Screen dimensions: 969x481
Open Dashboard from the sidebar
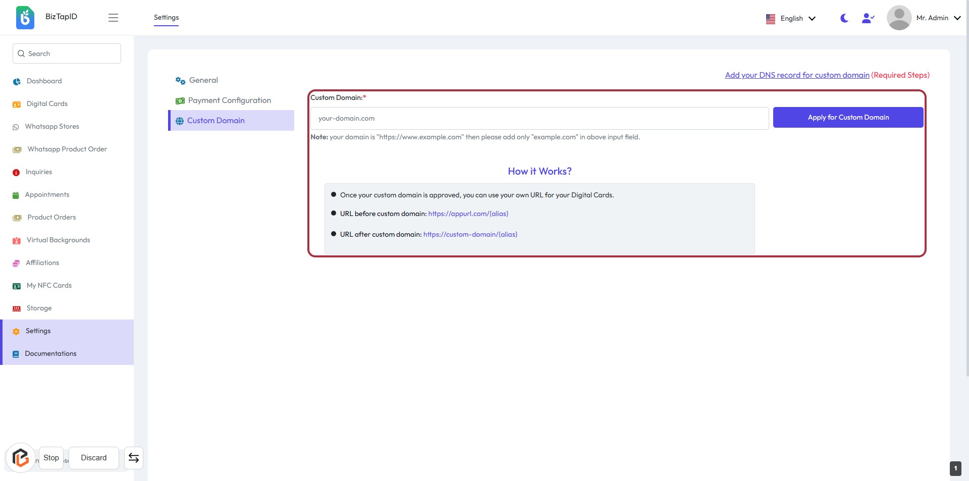[x=44, y=81]
